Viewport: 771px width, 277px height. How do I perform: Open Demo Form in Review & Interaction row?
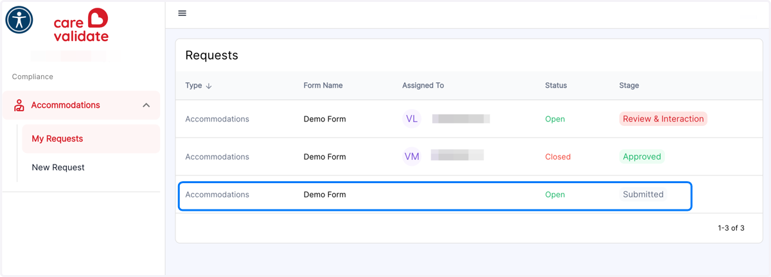pos(324,119)
